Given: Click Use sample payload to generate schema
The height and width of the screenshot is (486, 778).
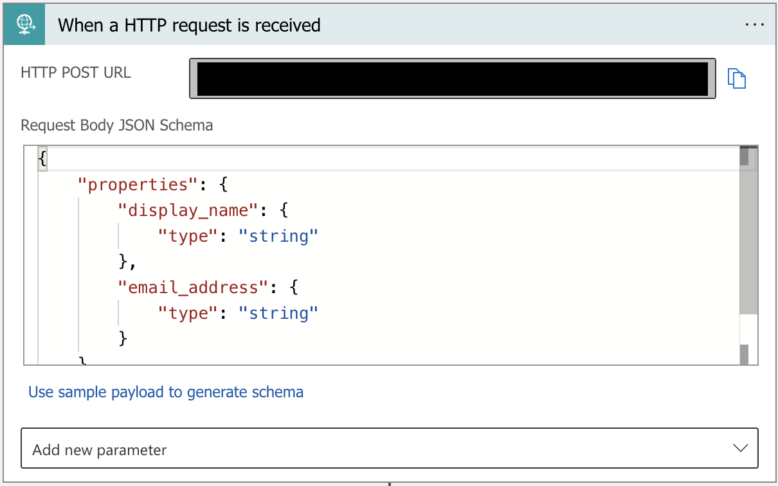Looking at the screenshot, I should point(166,392).
